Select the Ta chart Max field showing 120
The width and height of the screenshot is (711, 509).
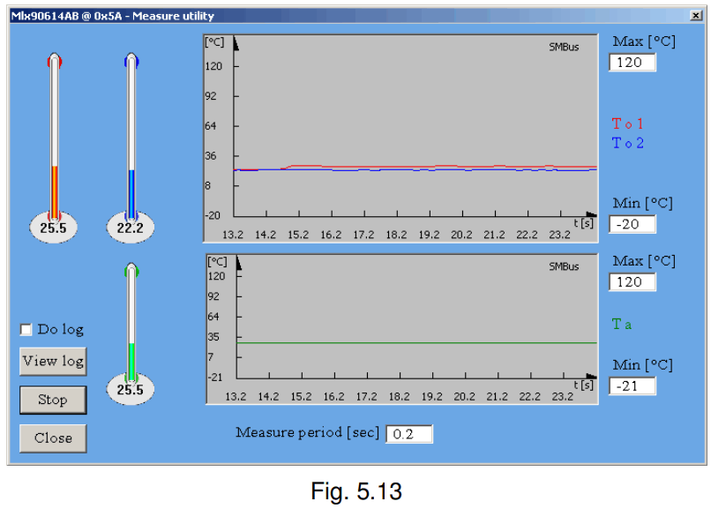[x=632, y=282]
